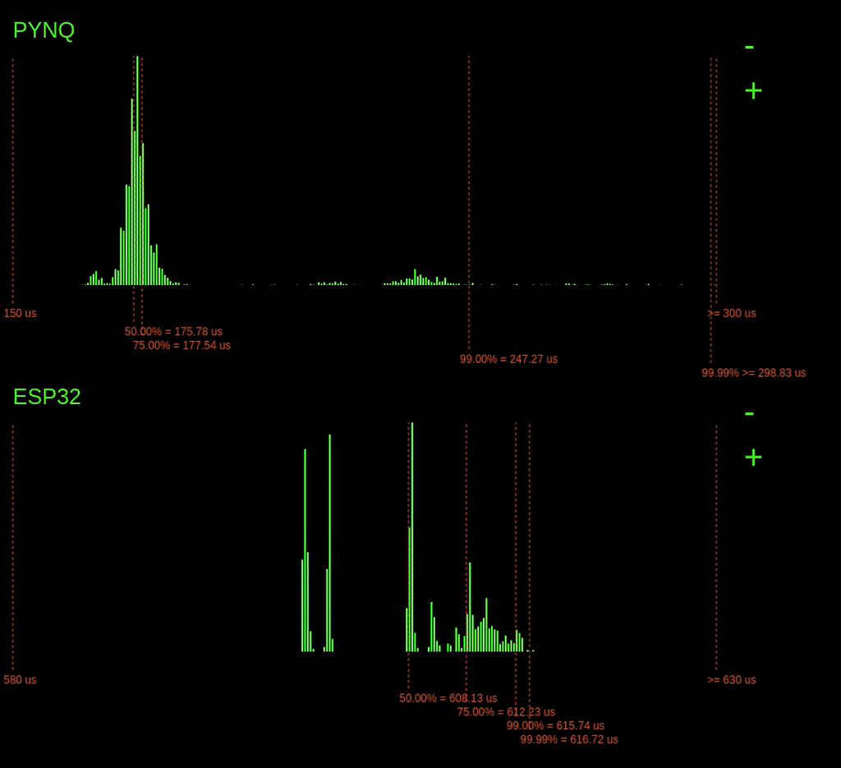
Task: Zoom in the PYNQ histogram with plus
Action: tap(753, 90)
